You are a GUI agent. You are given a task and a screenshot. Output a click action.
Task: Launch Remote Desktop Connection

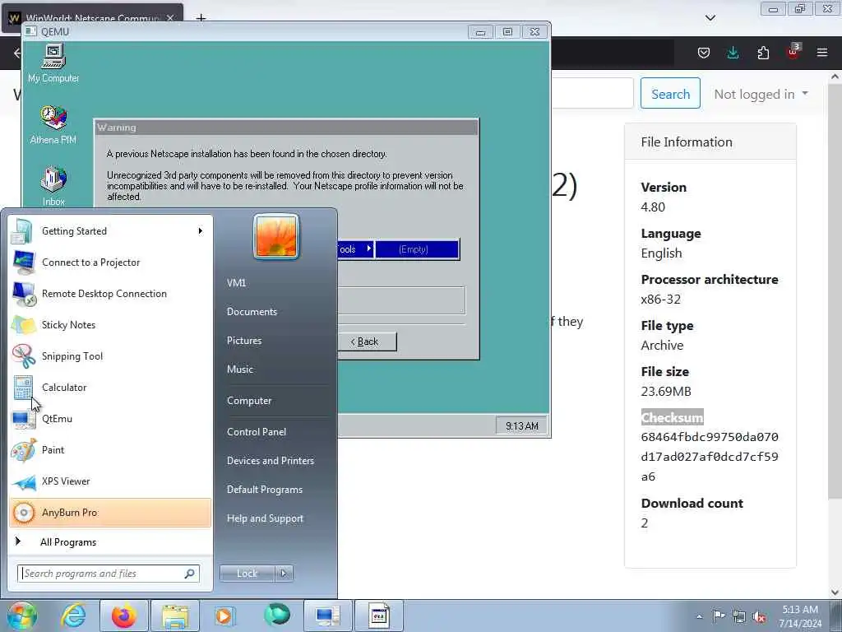[x=110, y=294]
